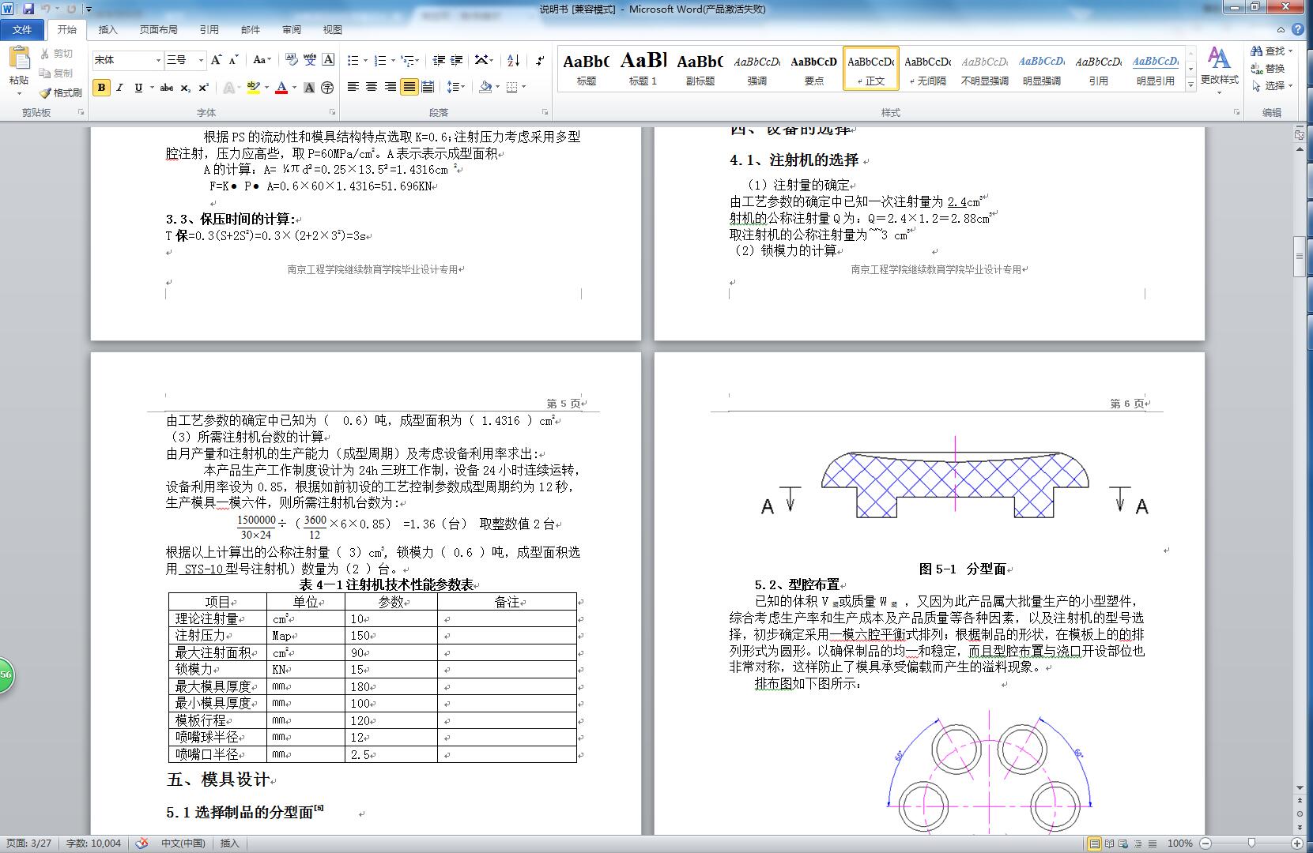Switch to Web Layout view
1313x853 pixels.
(1124, 844)
